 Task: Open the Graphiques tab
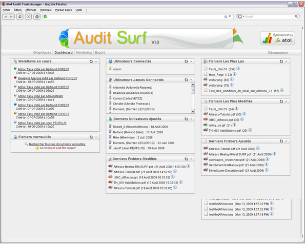(x=42, y=52)
